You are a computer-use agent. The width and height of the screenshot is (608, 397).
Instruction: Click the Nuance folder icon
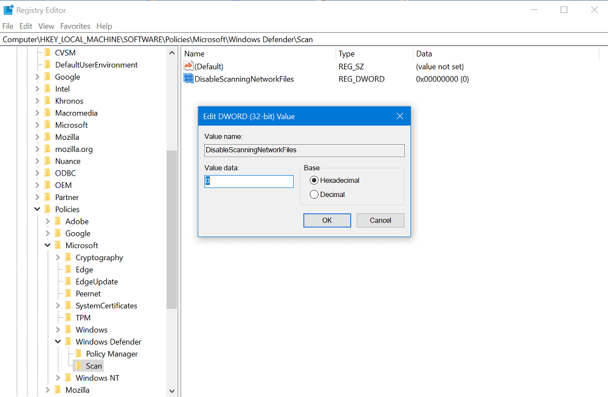pos(47,161)
